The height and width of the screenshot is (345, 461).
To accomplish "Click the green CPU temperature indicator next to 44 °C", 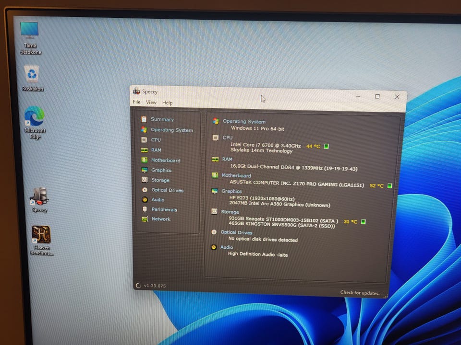I will click(x=326, y=146).
